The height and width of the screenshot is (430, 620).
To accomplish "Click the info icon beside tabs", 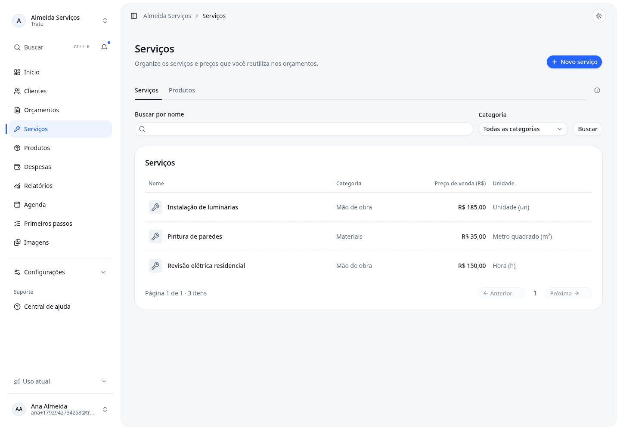I will click(597, 90).
